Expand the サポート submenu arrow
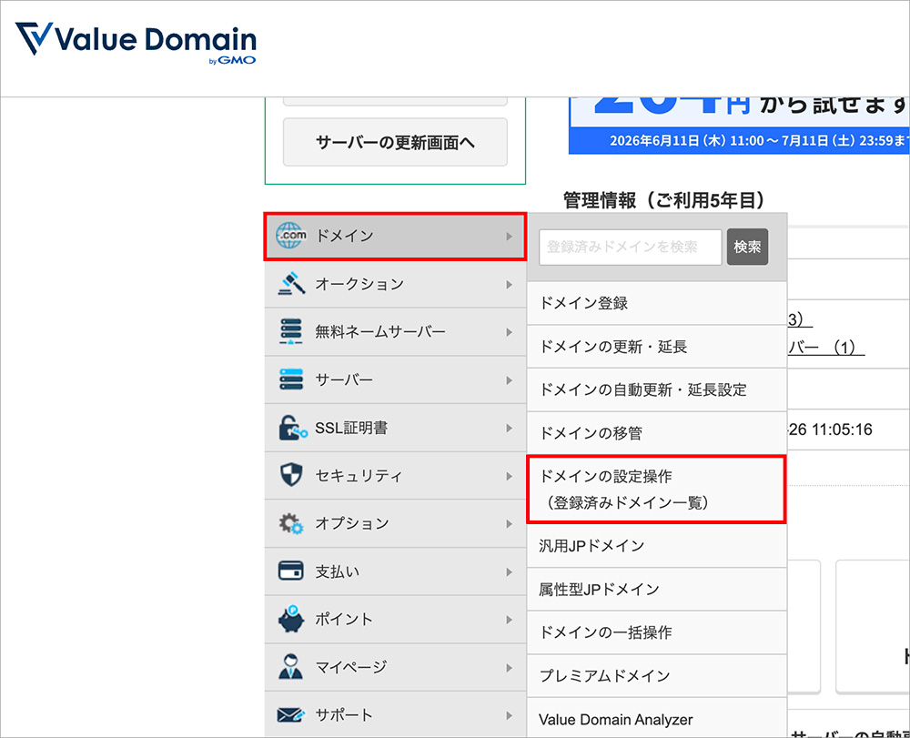 (x=509, y=715)
